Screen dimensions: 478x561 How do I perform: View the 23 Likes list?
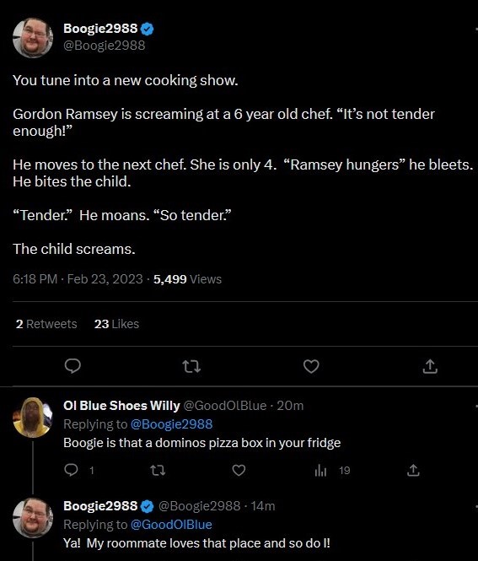point(116,324)
